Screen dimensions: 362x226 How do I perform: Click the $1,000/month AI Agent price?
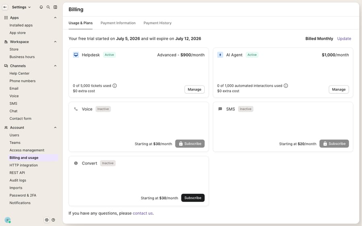click(335, 55)
